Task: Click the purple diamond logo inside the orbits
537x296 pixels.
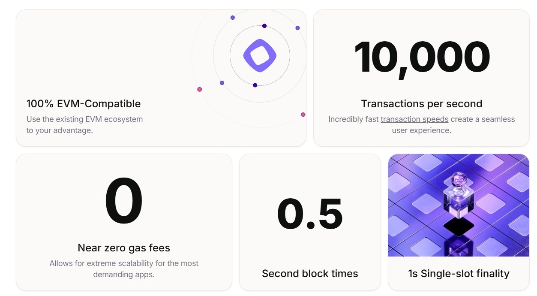Action: pos(260,55)
